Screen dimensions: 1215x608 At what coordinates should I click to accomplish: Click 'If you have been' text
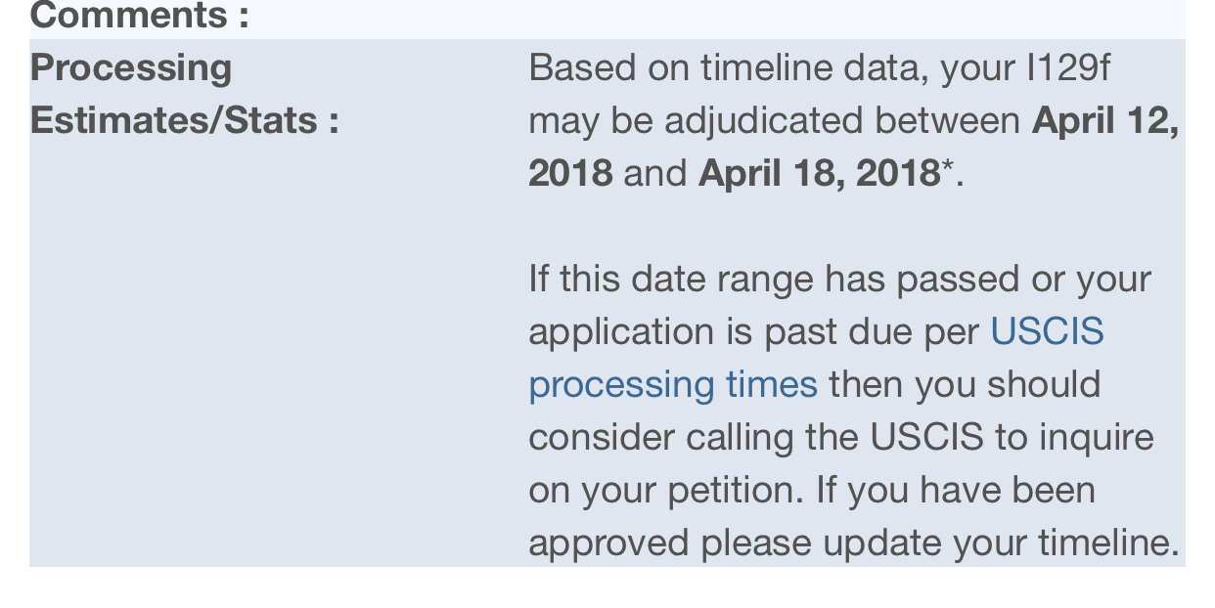[x=955, y=490]
